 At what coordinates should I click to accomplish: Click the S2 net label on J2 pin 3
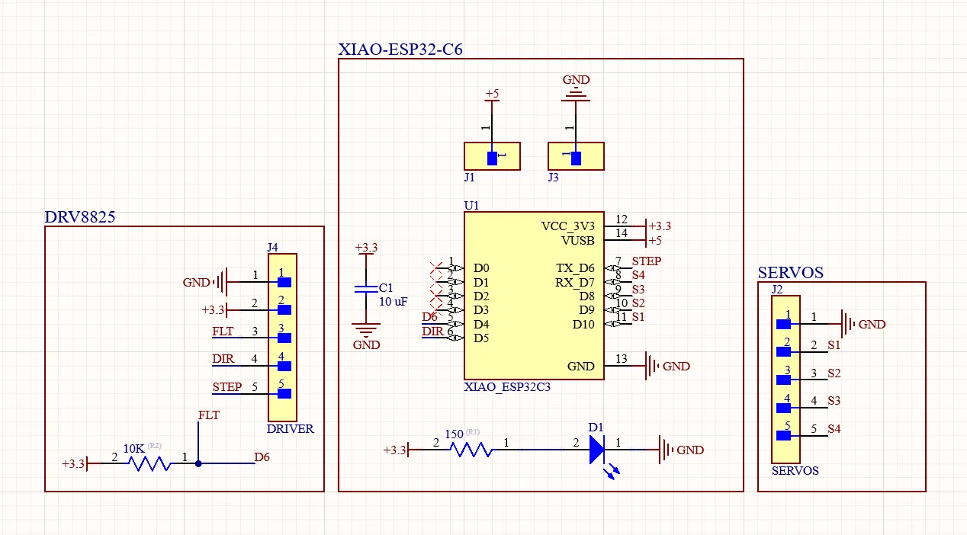(x=834, y=373)
